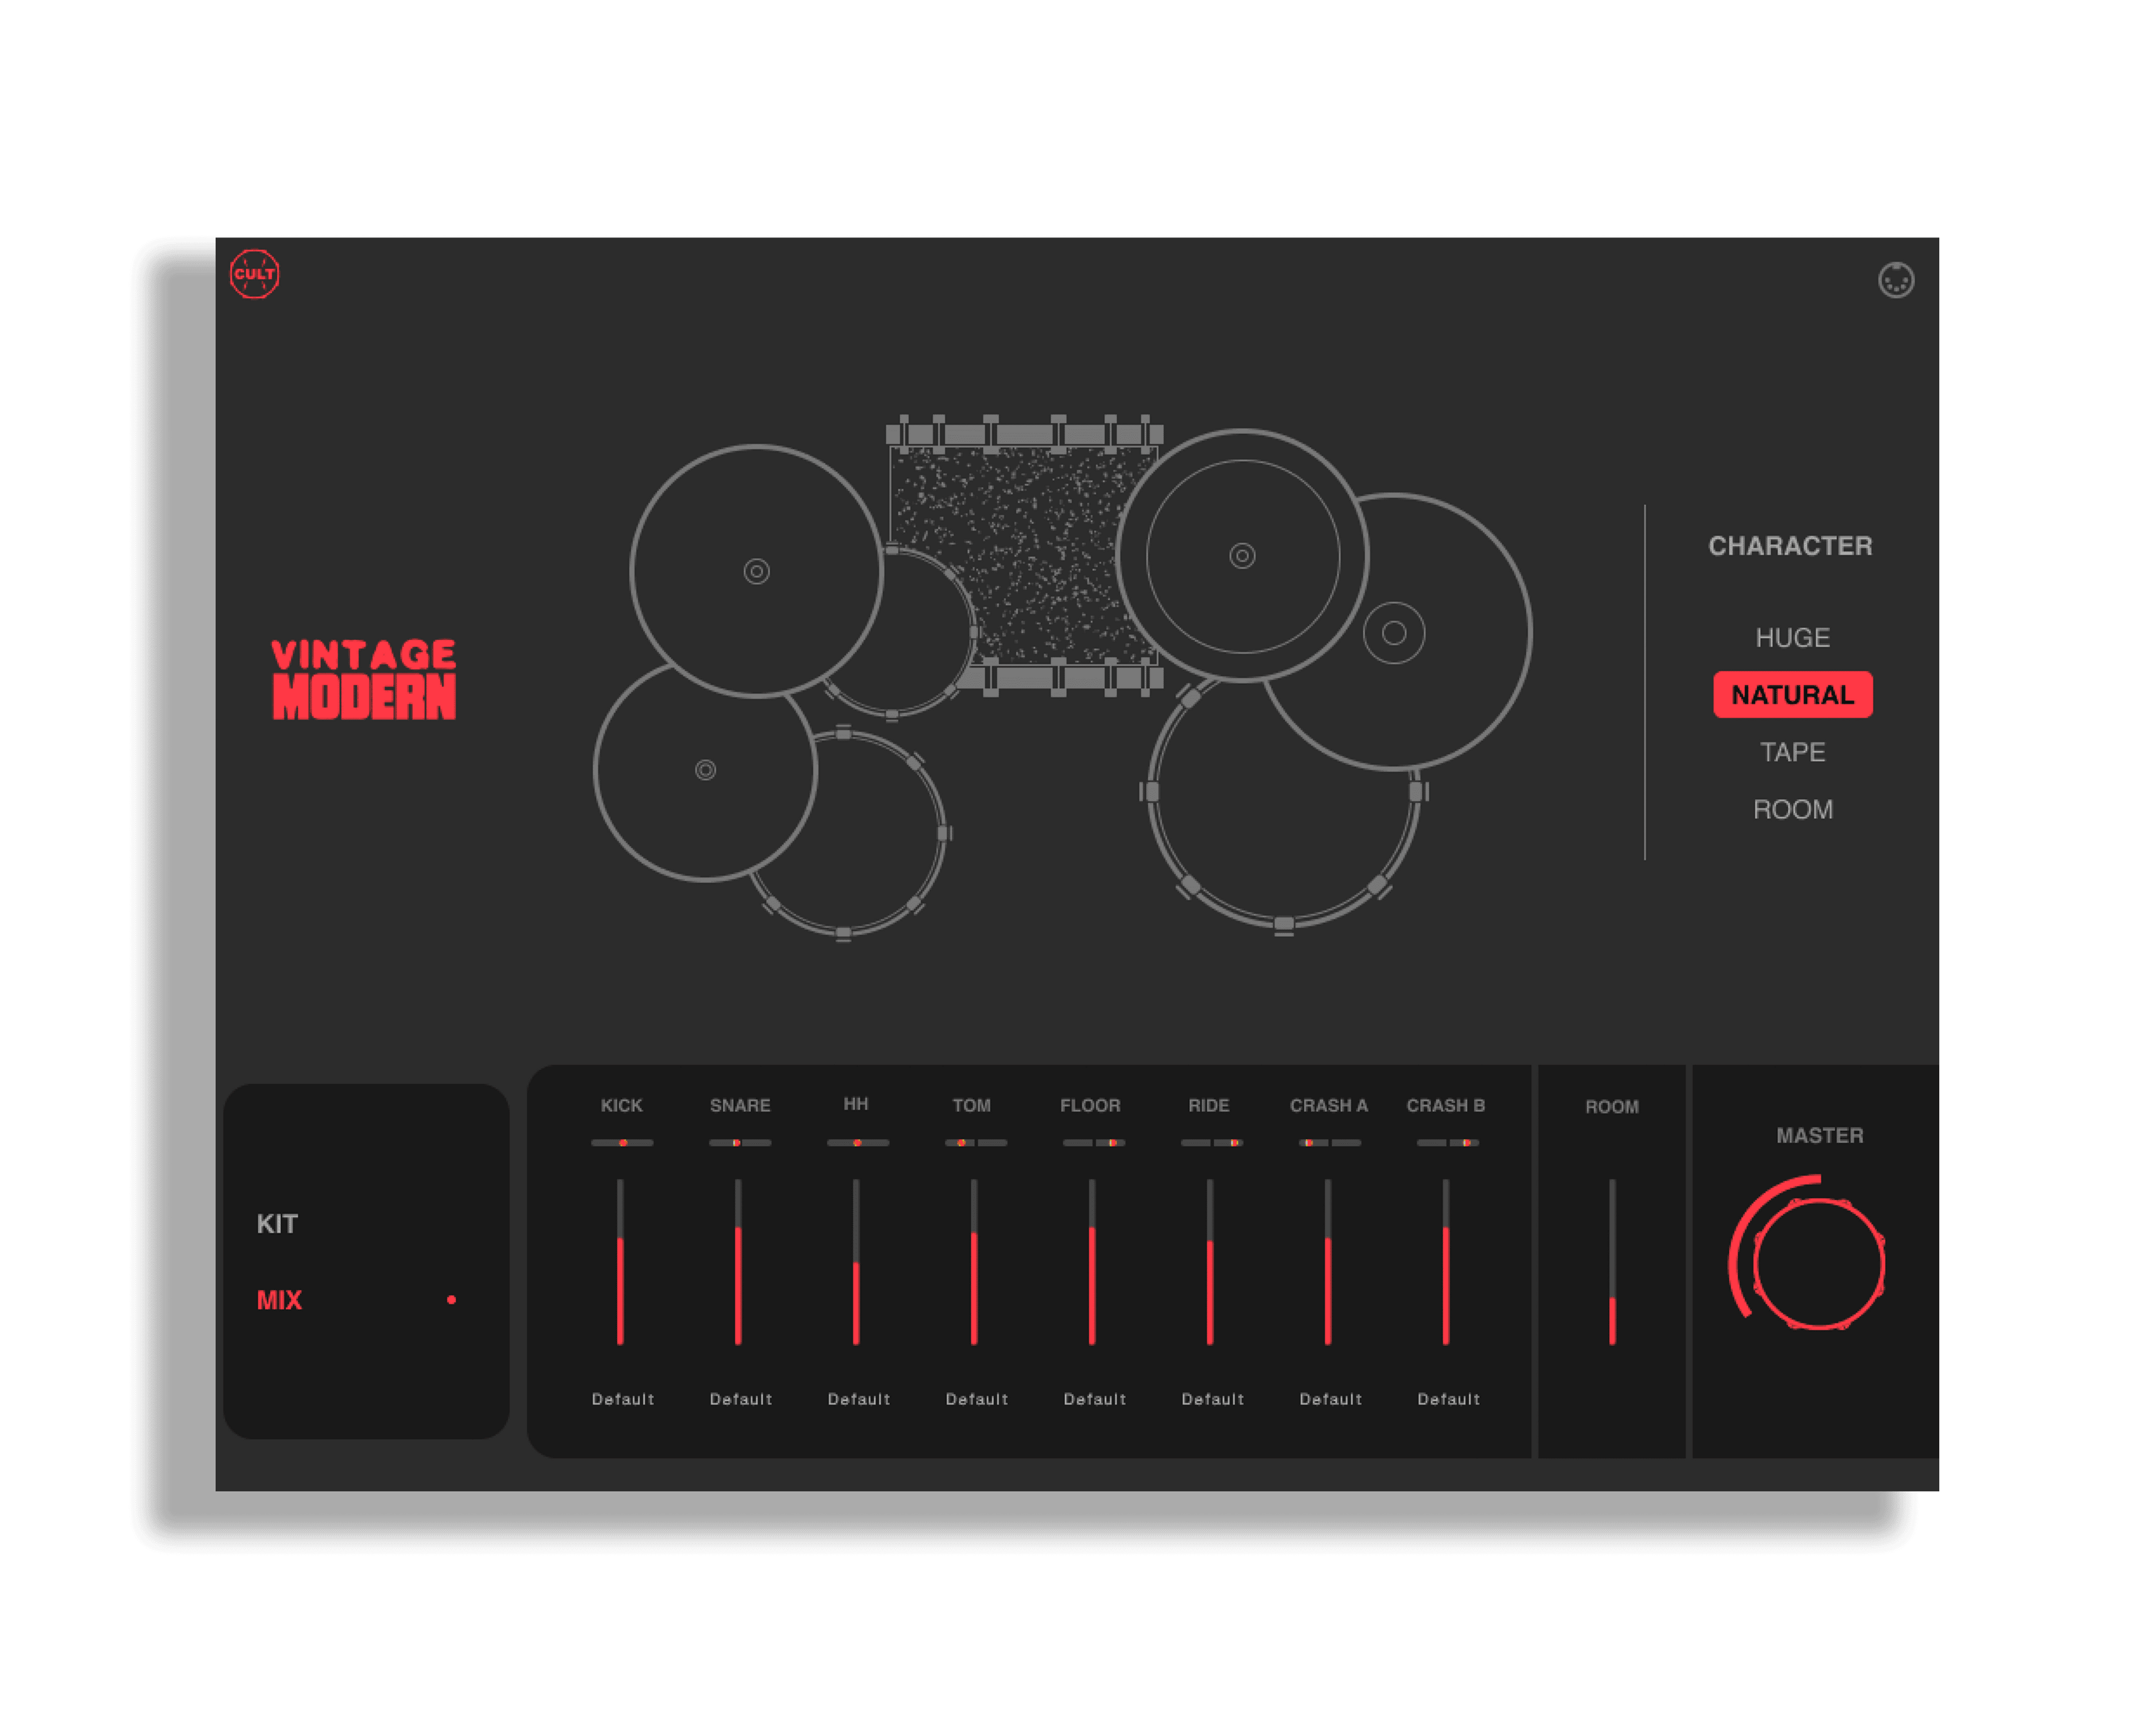Click the KICK pan slider
The height and width of the screenshot is (1722, 2156).
622,1141
